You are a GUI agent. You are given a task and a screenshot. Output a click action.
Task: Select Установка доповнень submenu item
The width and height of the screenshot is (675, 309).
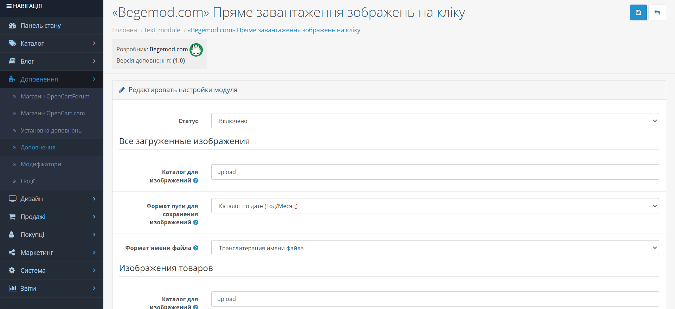coord(51,130)
